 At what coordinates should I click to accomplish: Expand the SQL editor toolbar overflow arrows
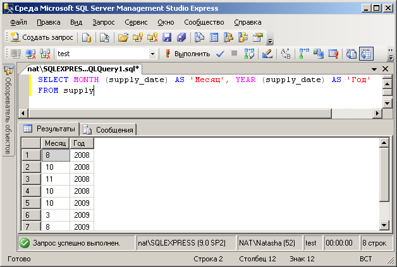click(x=391, y=54)
